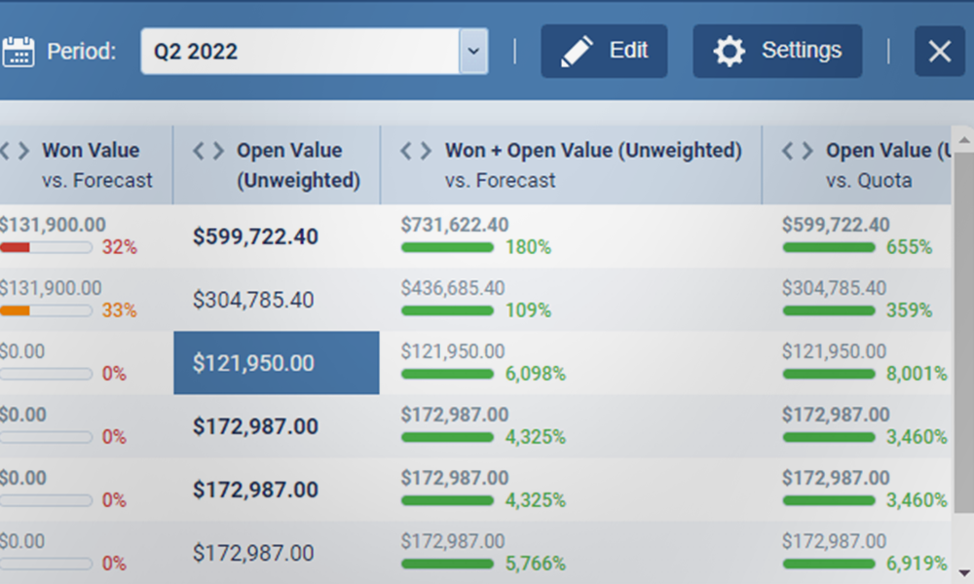
Task: Close the forecast panel with X
Action: tap(939, 52)
